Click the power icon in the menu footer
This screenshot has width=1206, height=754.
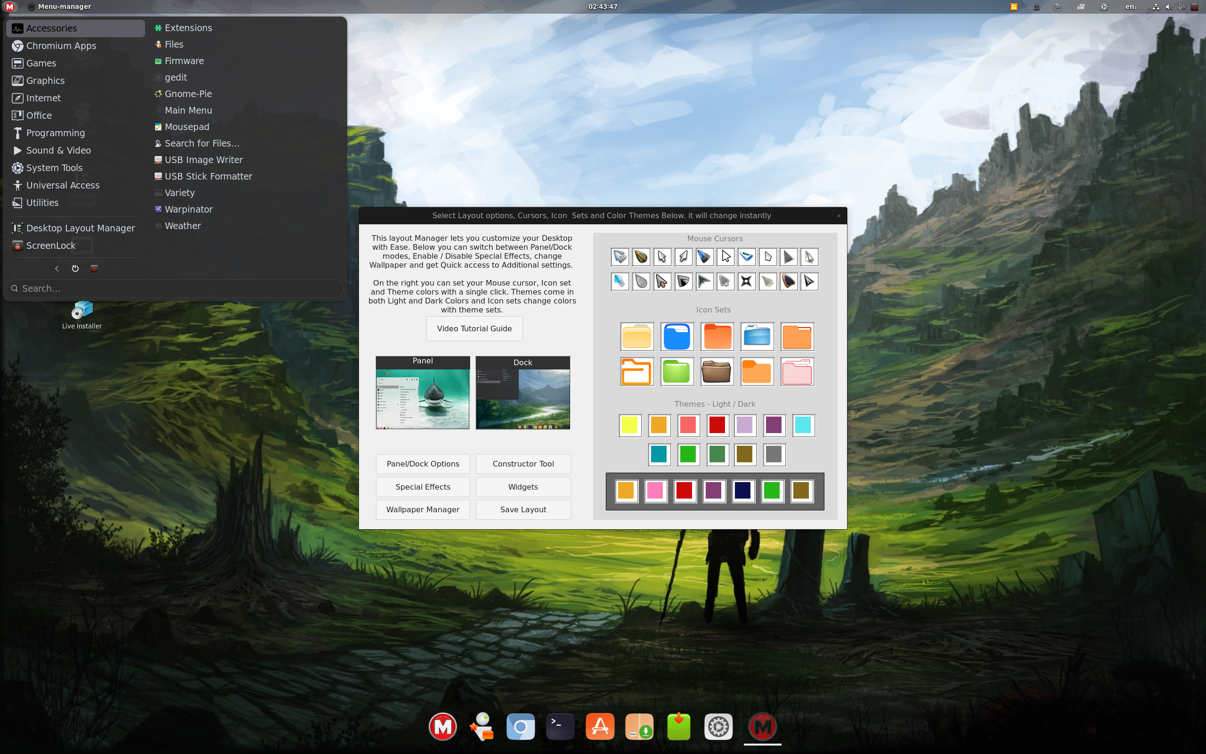[75, 268]
